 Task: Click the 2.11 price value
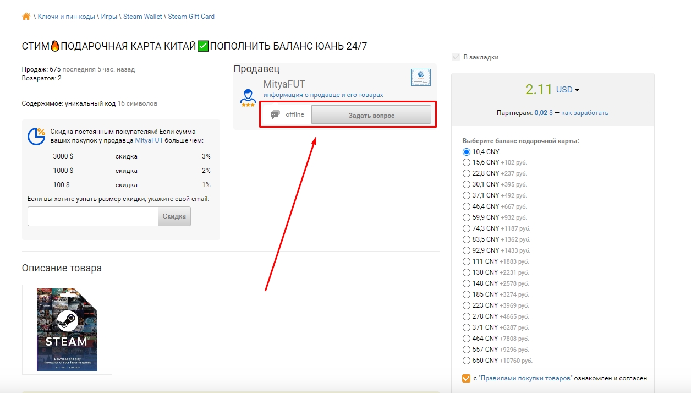click(539, 89)
